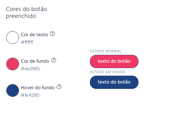Click the word HOVER in the state caption
The height and width of the screenshot is (116, 170).
tap(119, 72)
